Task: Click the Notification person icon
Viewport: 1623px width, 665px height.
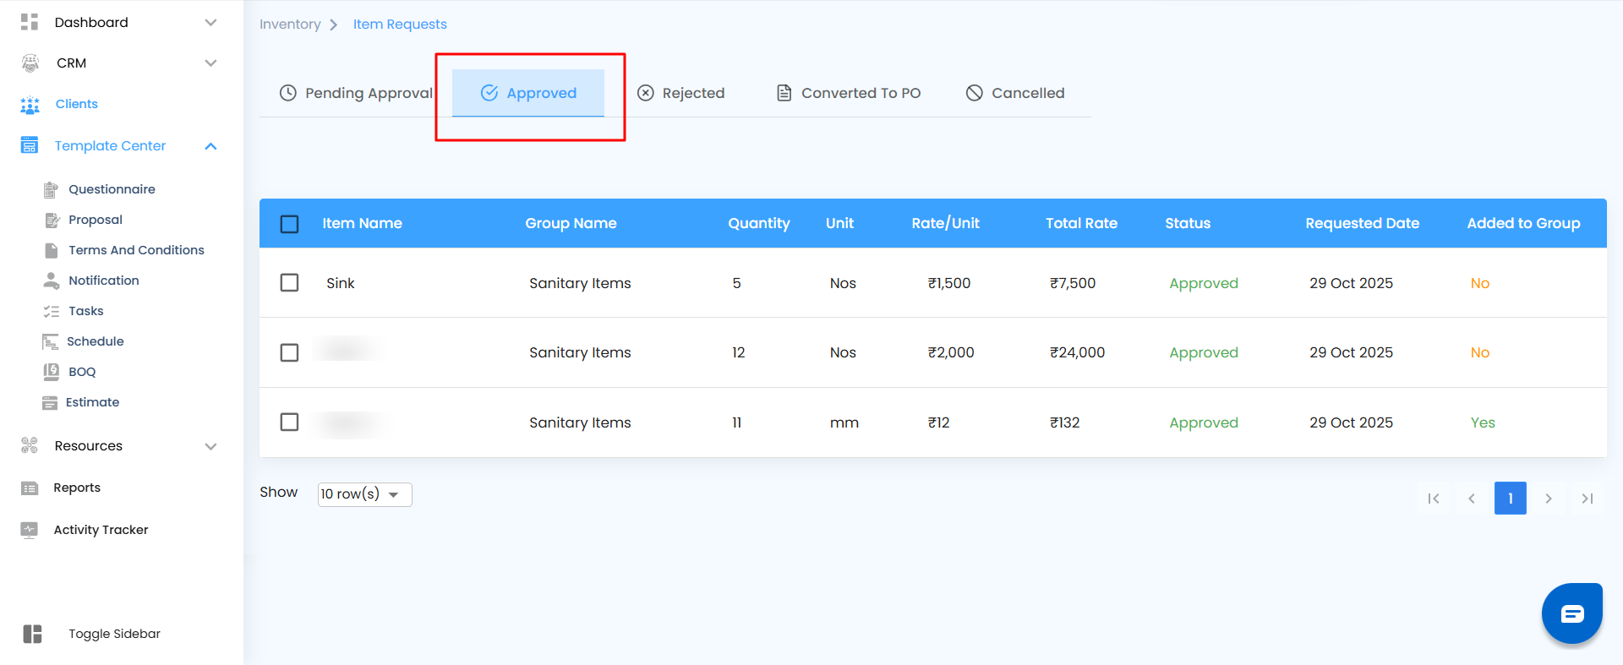Action: 52,281
